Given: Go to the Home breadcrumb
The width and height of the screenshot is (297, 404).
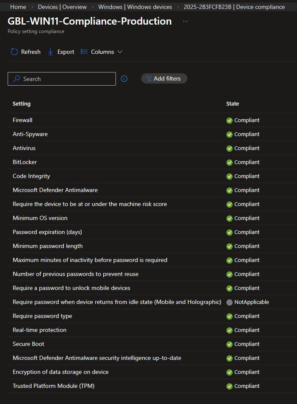Looking at the screenshot, I should coord(18,7).
